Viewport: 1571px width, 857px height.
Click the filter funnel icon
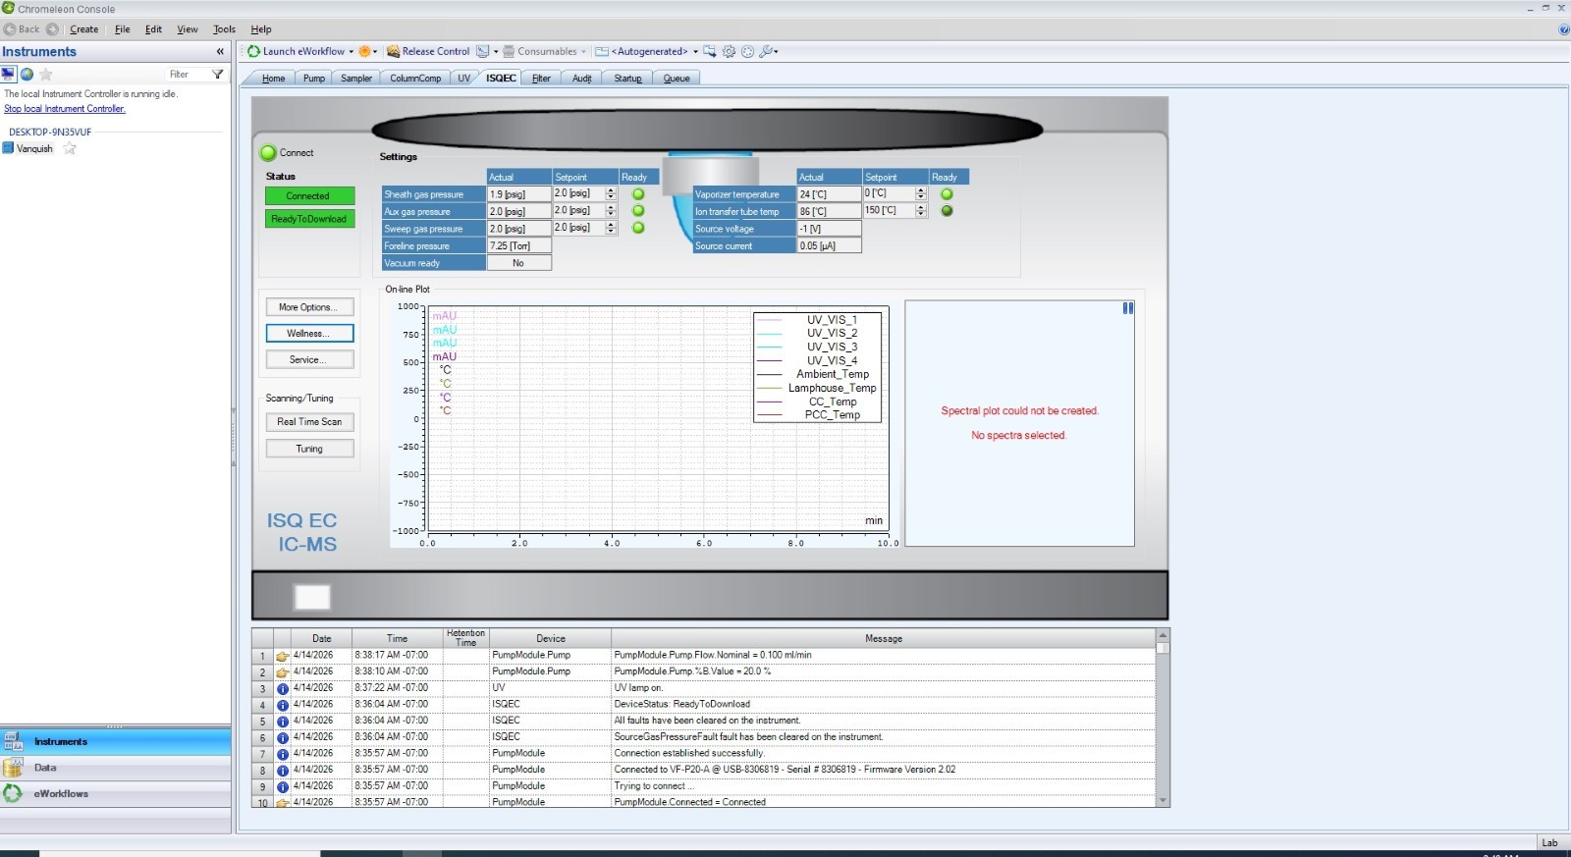pos(218,75)
